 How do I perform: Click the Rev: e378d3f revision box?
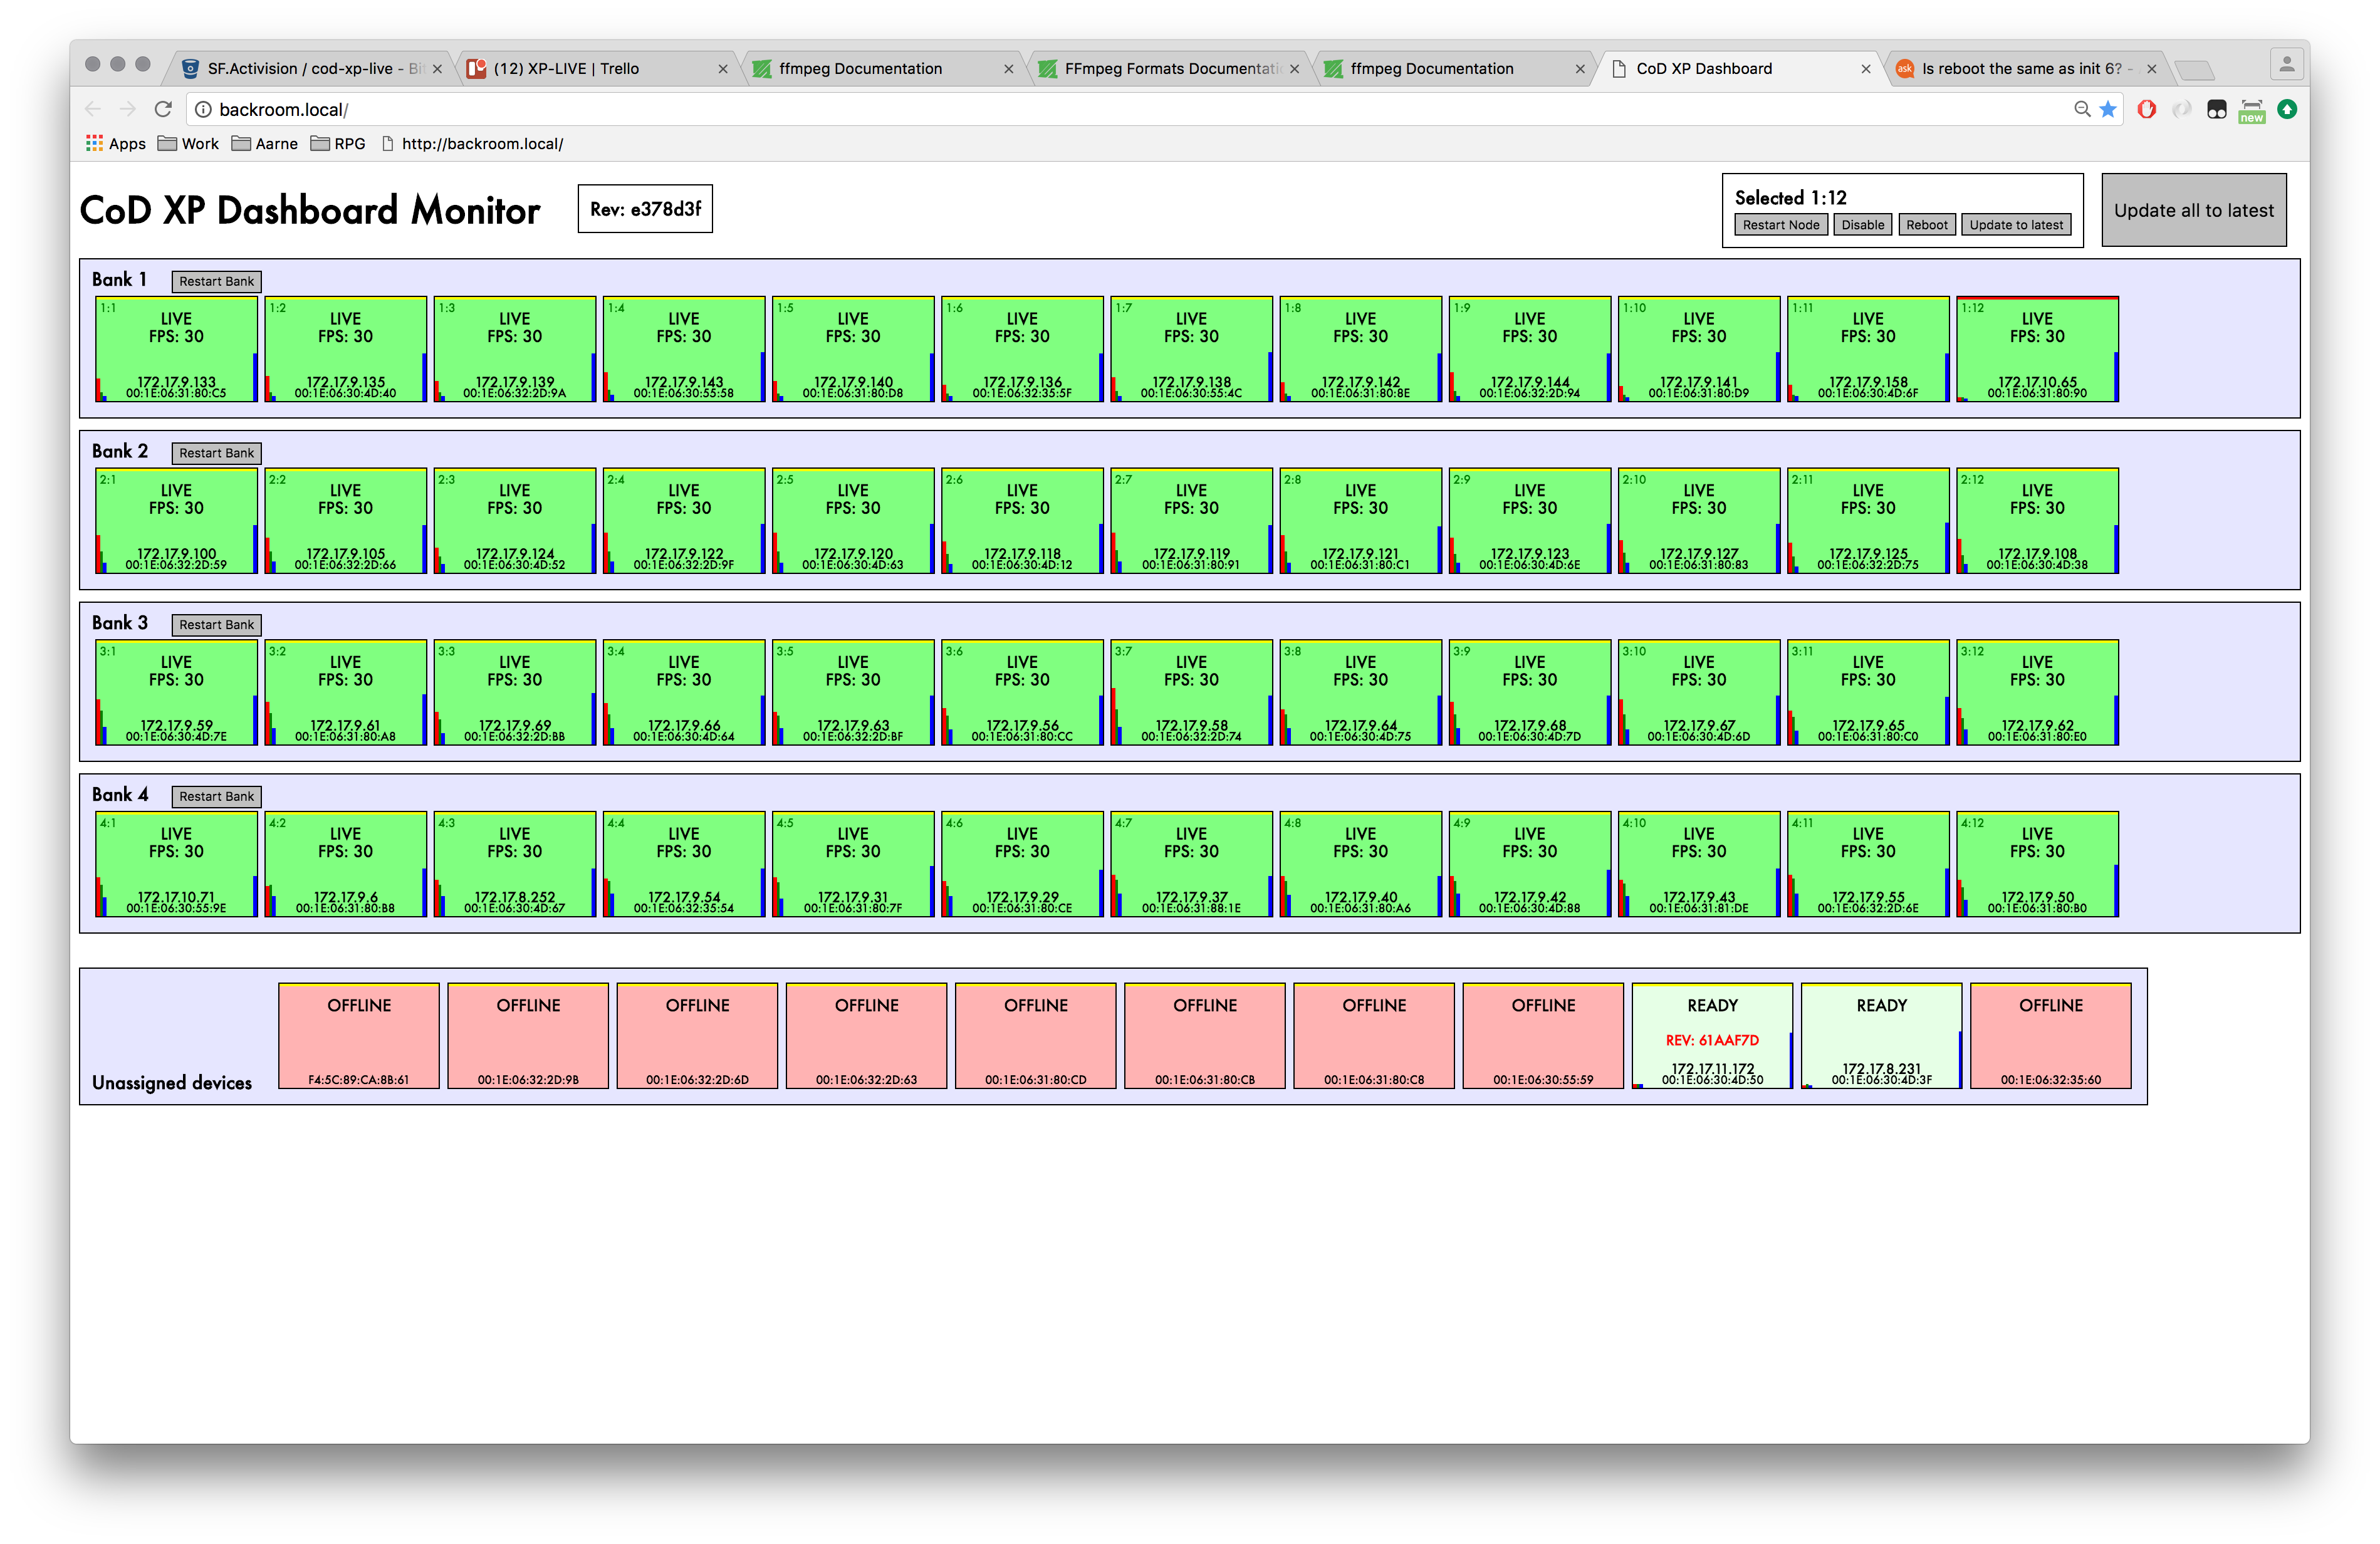click(x=645, y=209)
